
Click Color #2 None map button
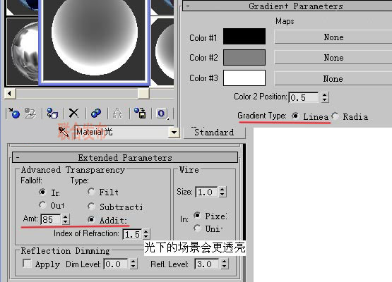(x=333, y=58)
